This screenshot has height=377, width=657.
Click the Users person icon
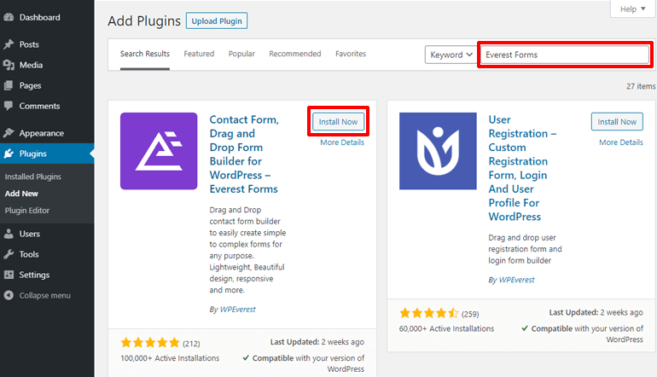(9, 234)
